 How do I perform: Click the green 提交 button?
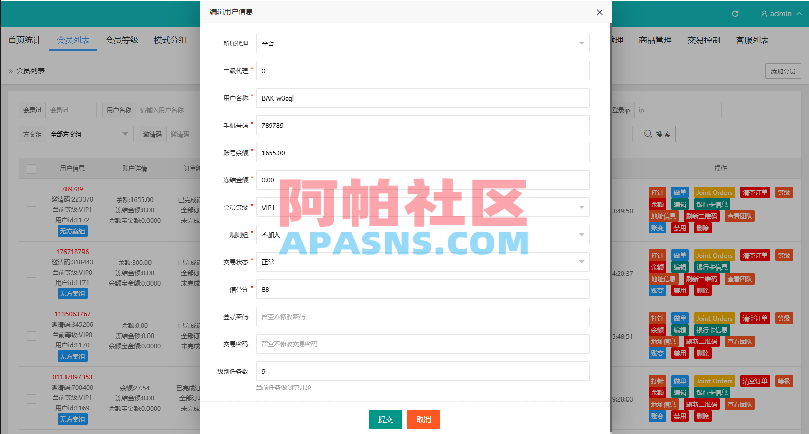coord(386,420)
